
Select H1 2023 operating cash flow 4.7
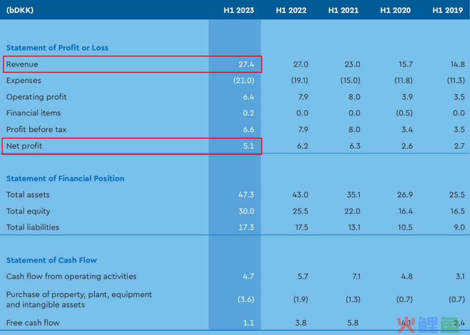(x=248, y=277)
